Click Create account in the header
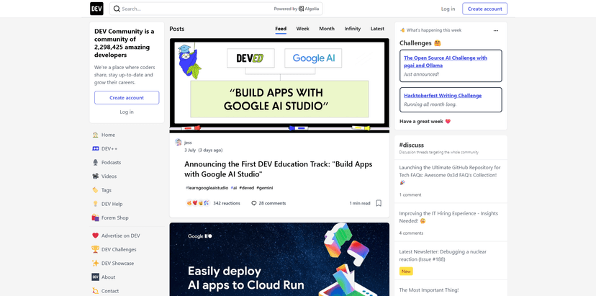Viewport: 596px width, 296px height. 484,9
